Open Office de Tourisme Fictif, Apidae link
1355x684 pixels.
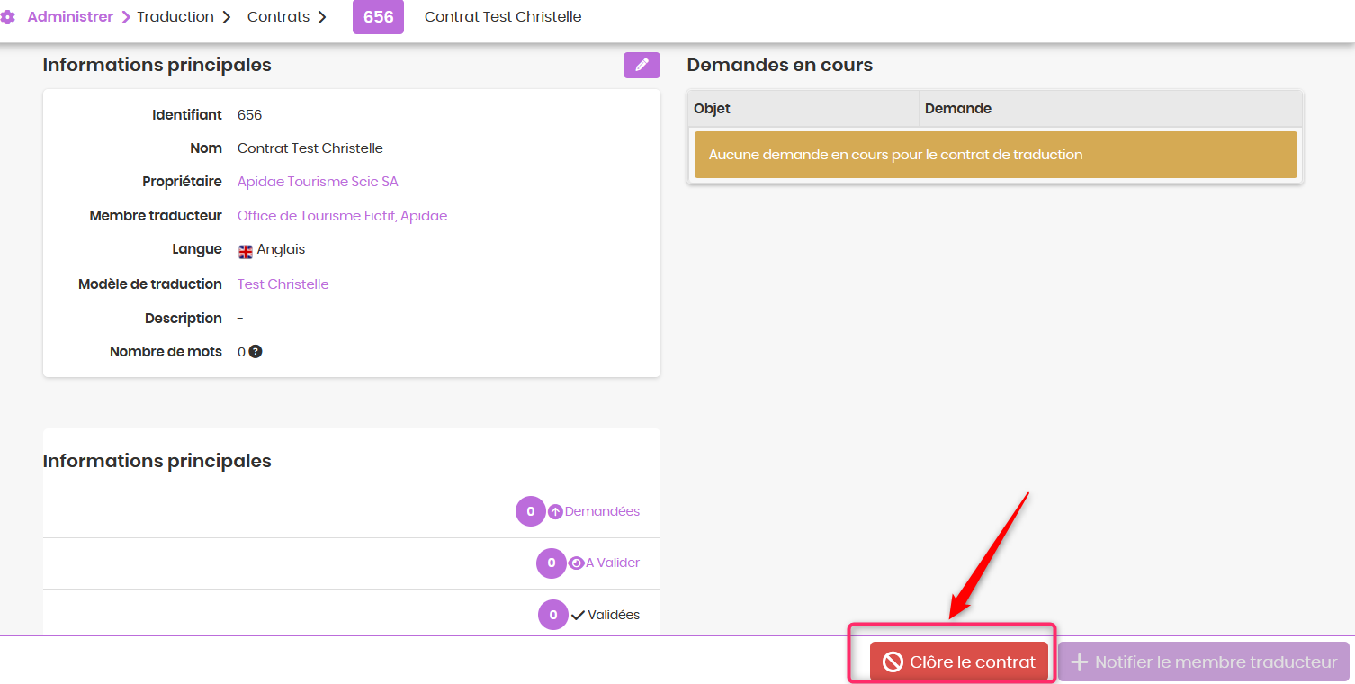click(342, 216)
